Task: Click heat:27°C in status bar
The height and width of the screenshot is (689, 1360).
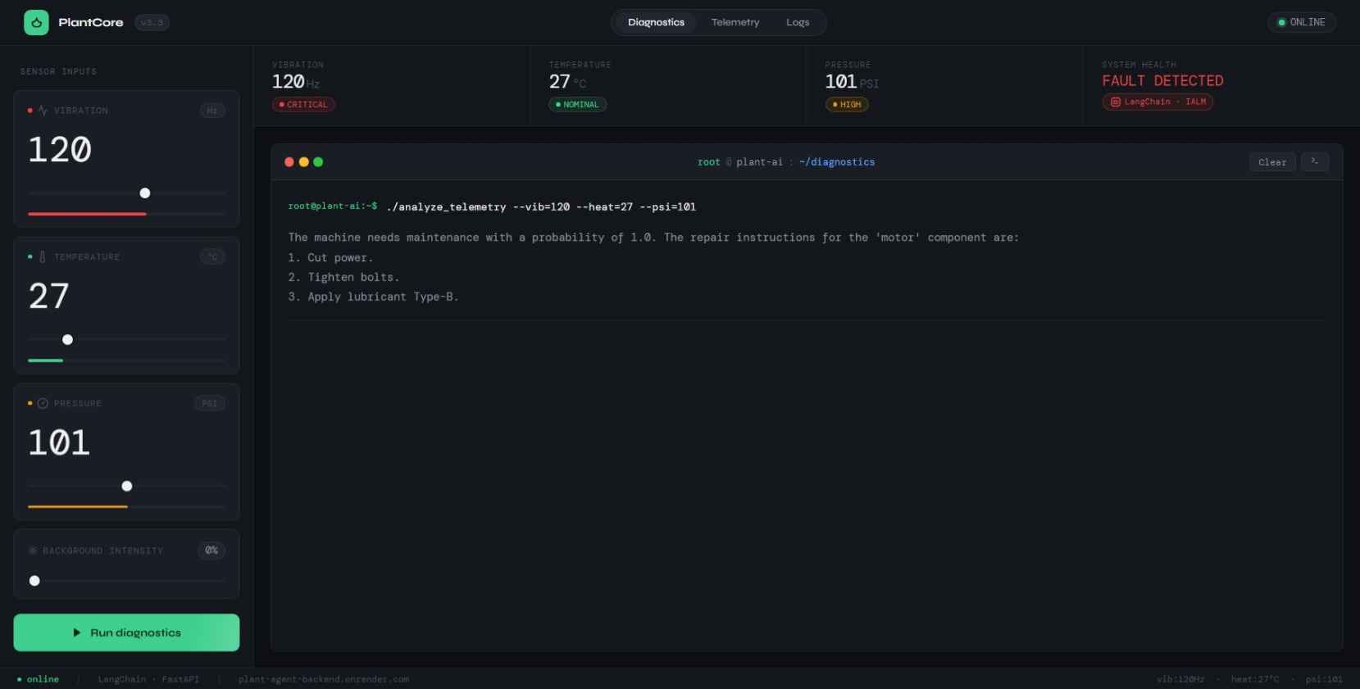Action: (x=1255, y=679)
